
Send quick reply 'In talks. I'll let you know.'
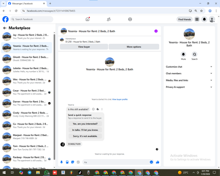pyautogui.click(x=85, y=130)
